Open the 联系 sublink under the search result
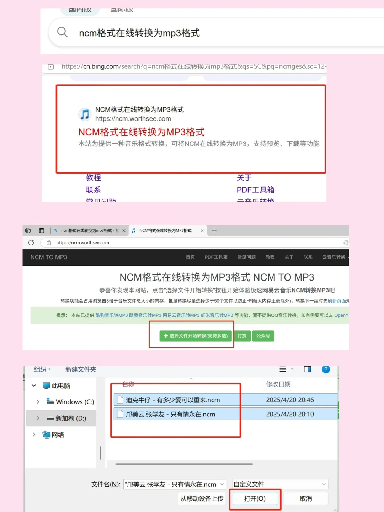 pos(94,190)
